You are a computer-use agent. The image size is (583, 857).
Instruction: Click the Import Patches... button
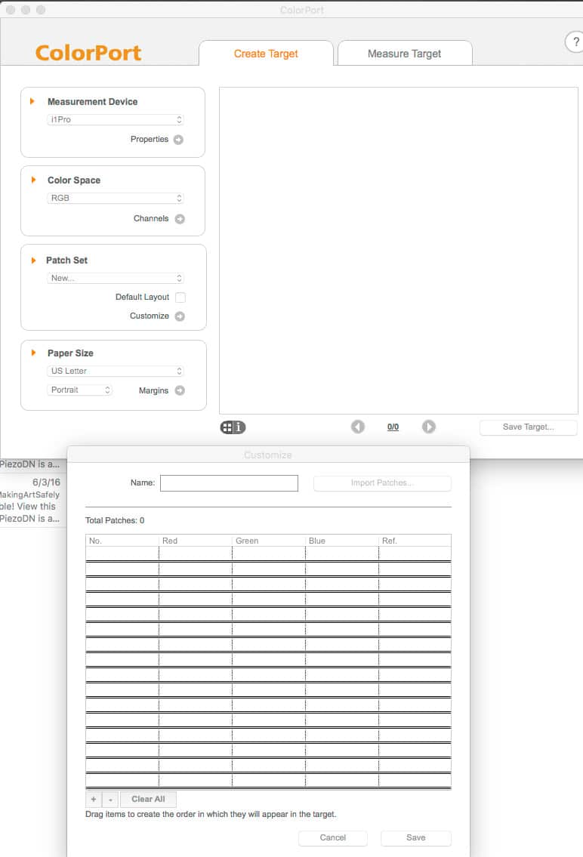pos(382,483)
